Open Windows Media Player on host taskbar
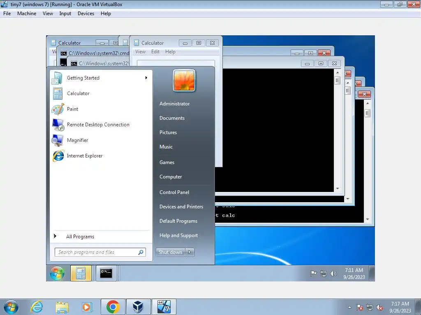Image resolution: width=421 pixels, height=315 pixels. click(x=87, y=307)
